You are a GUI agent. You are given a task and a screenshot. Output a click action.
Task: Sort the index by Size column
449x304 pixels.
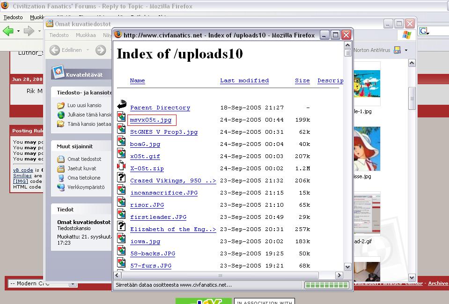(x=302, y=80)
